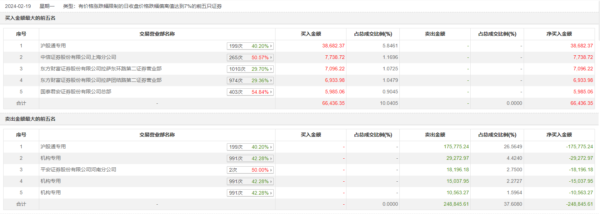Click the 买入金额最大的前五名 section title
Image resolution: width=600 pixels, height=214 pixels.
tap(30, 18)
